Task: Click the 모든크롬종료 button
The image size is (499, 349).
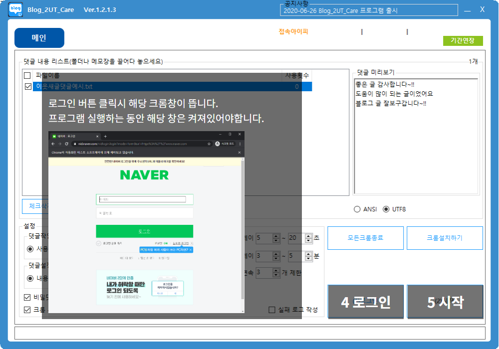Action: tap(365, 238)
